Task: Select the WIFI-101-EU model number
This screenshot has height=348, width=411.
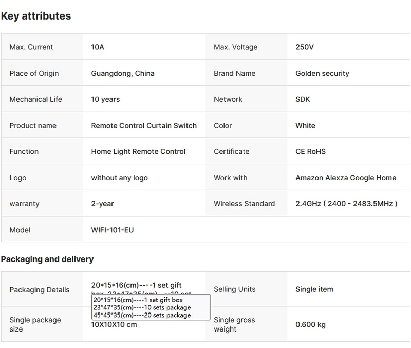Action: 112,230
